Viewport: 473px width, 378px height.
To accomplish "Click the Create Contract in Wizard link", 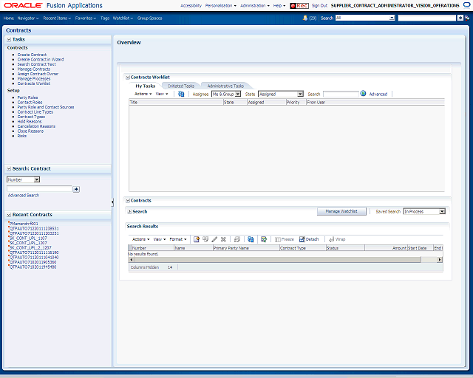I will [41, 60].
